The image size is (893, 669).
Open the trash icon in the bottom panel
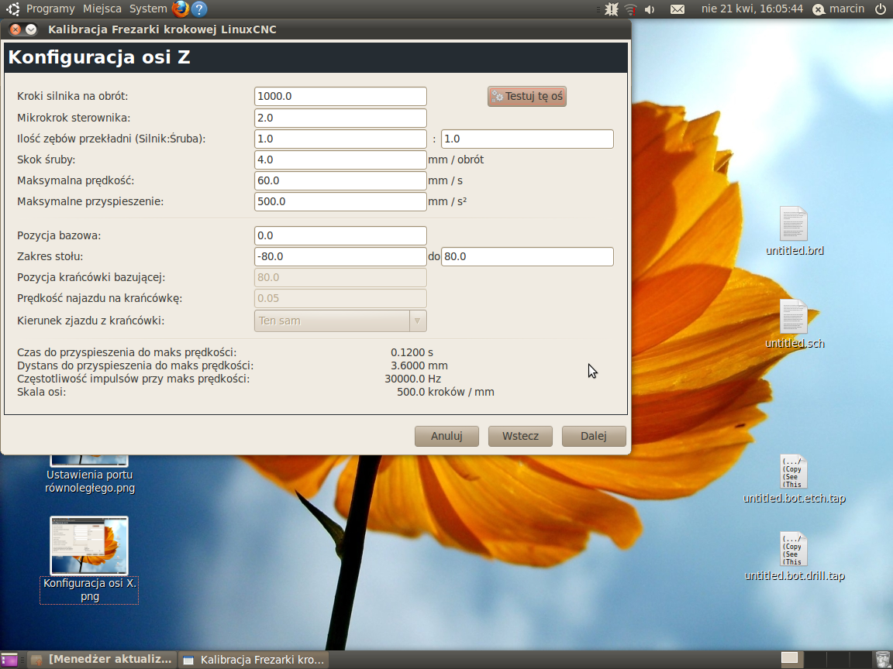point(882,660)
